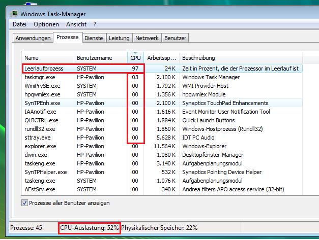Open the ? help menu
The image size is (319, 240).
95,24
